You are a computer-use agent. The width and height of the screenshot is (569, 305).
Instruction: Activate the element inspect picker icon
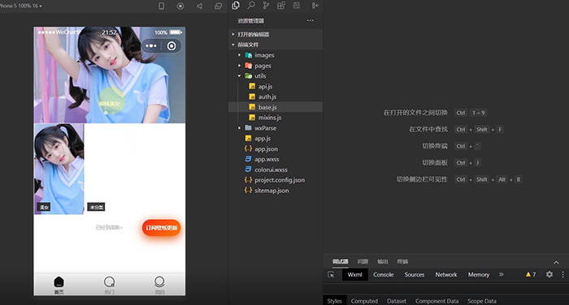(331, 274)
